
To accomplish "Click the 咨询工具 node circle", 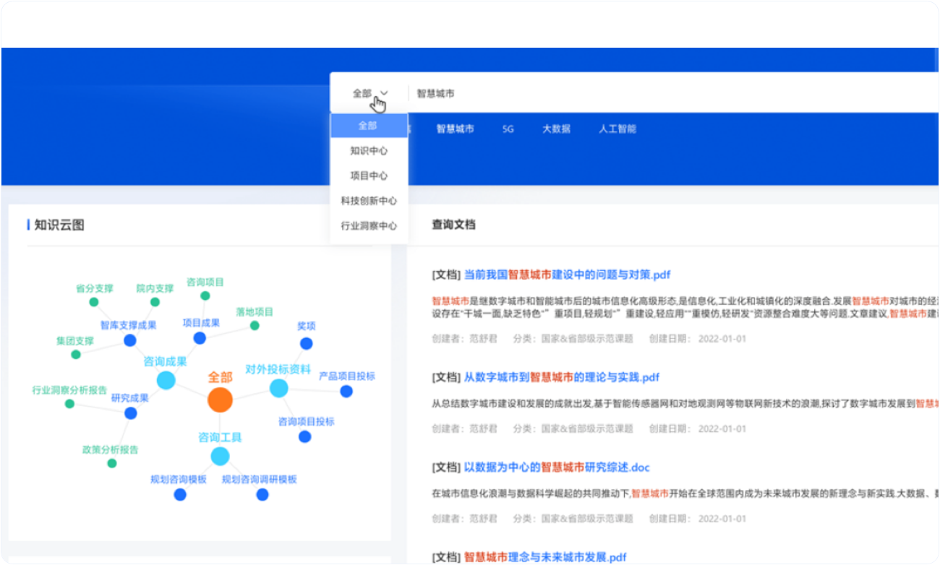I will 220,456.
